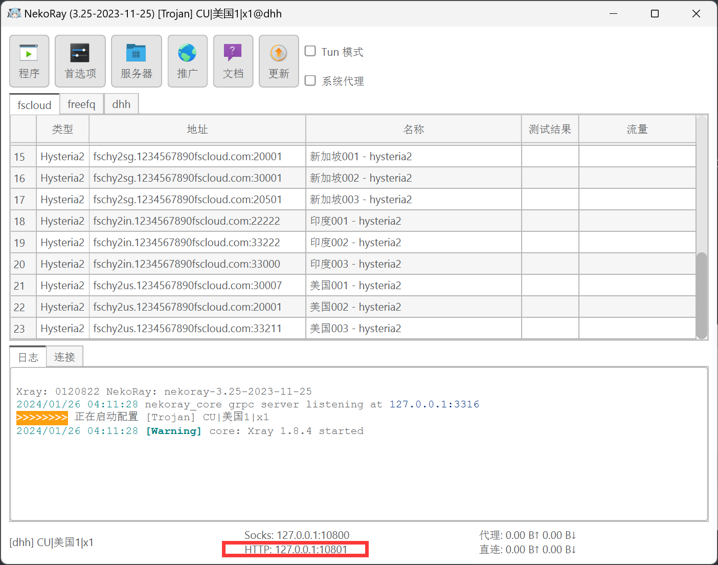Click the log text area
Screen dimensions: 718x565
pos(359,444)
